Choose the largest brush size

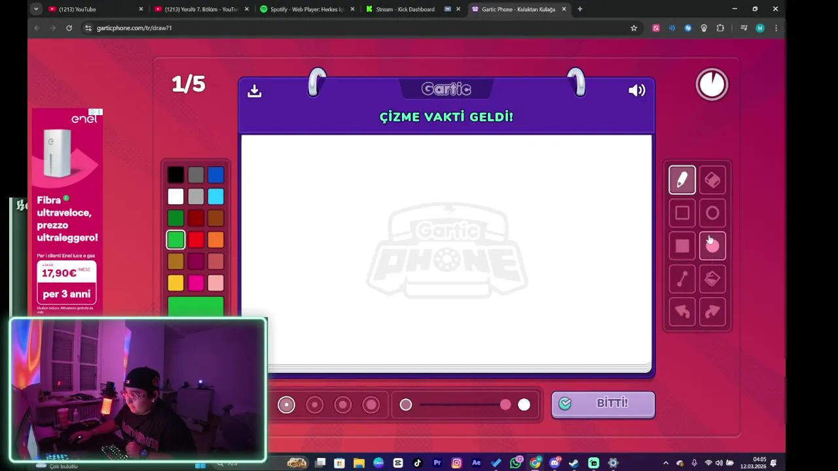click(x=371, y=405)
